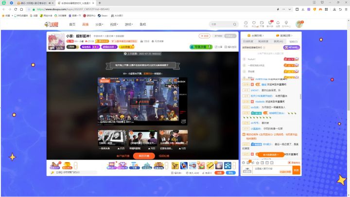Open the client download icon with badge
This screenshot has width=350, height=197.
click(x=270, y=24)
